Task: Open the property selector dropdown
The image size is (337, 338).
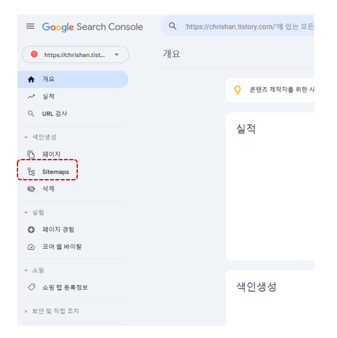Action: coord(75,54)
